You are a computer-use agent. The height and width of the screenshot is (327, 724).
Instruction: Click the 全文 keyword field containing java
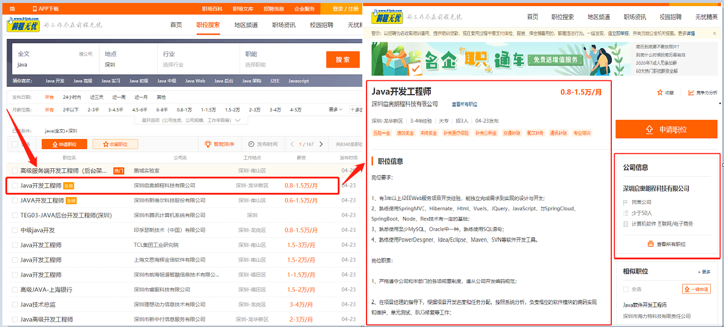56,59
